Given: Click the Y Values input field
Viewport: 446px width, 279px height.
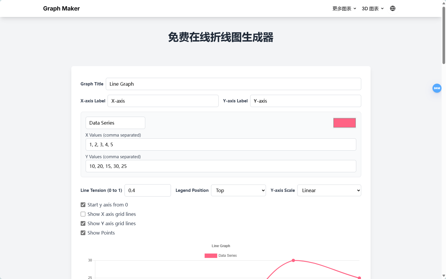Looking at the screenshot, I should [x=221, y=166].
